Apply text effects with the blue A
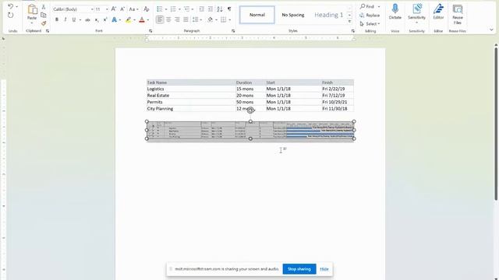499x280 pixels. [x=115, y=19]
